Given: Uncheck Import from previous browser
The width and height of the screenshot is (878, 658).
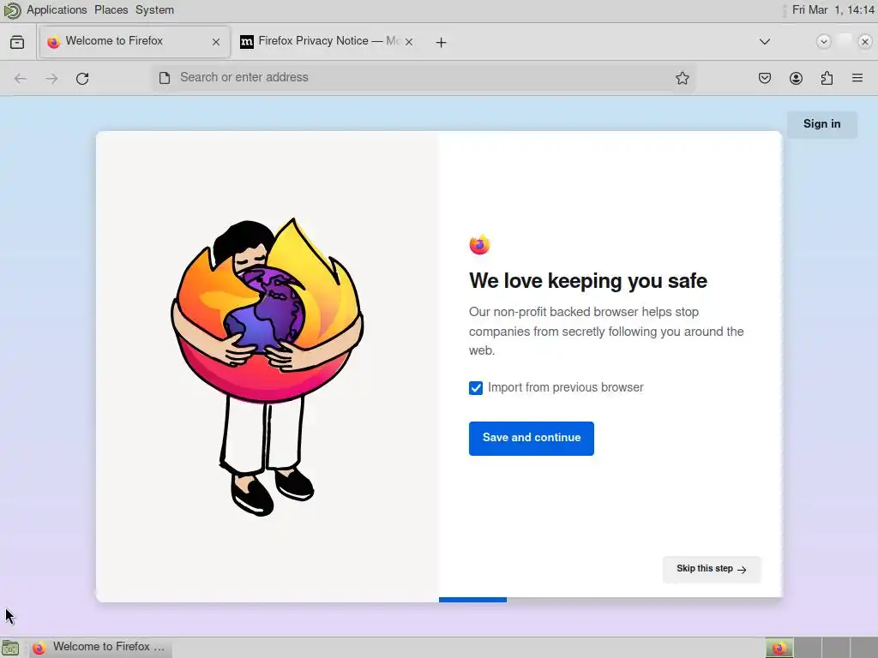Looking at the screenshot, I should [x=475, y=388].
